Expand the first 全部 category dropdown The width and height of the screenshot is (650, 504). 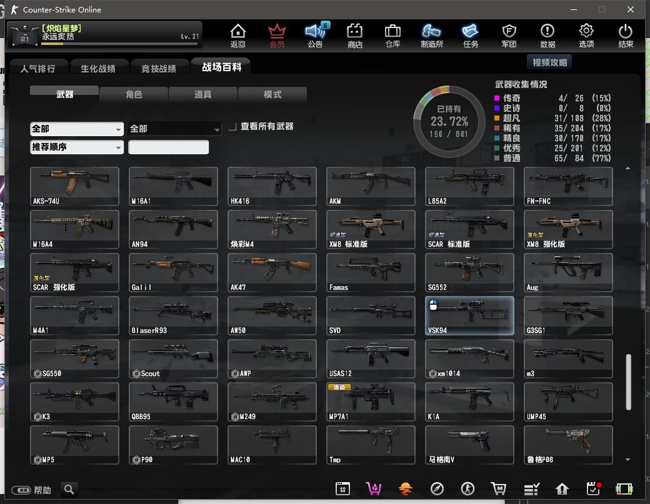click(x=77, y=129)
